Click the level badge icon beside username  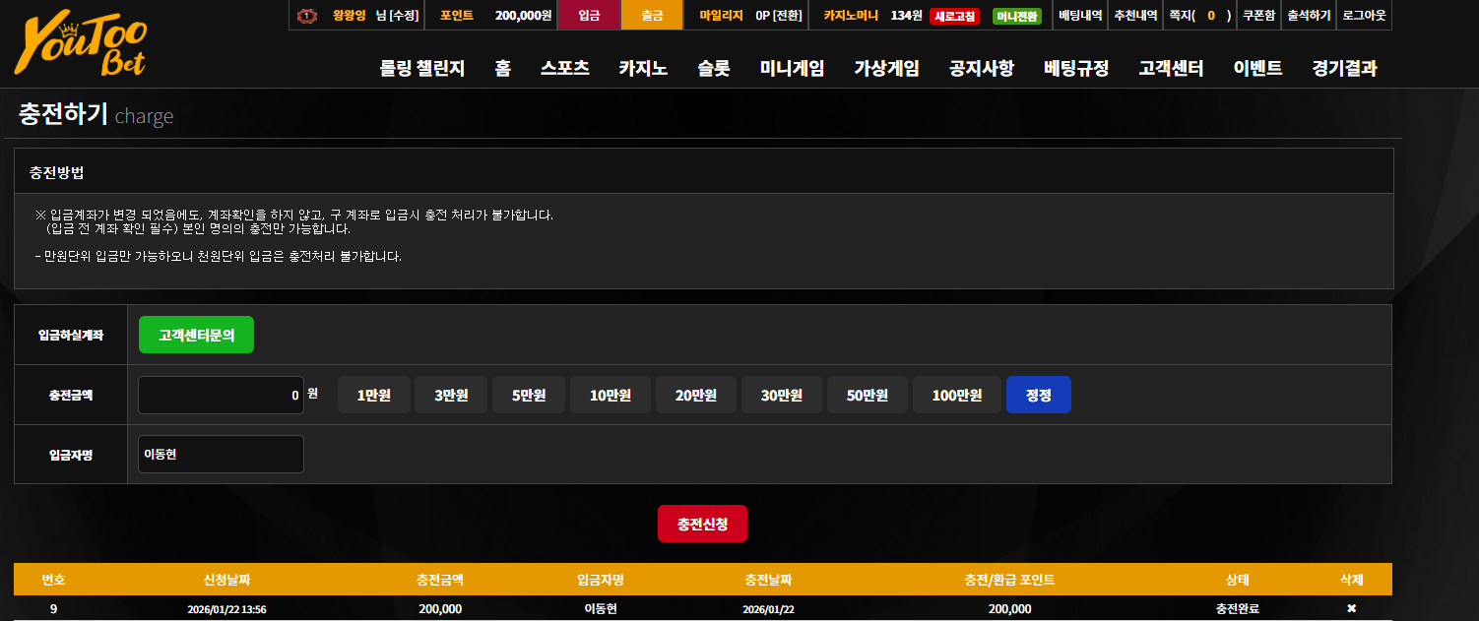tap(307, 16)
